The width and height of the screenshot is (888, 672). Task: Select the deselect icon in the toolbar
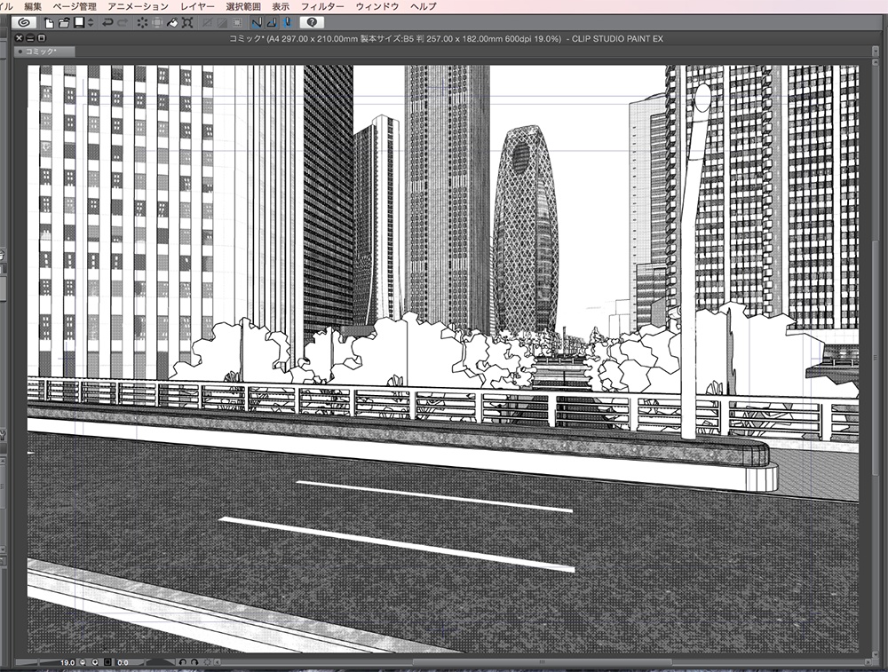click(x=142, y=22)
